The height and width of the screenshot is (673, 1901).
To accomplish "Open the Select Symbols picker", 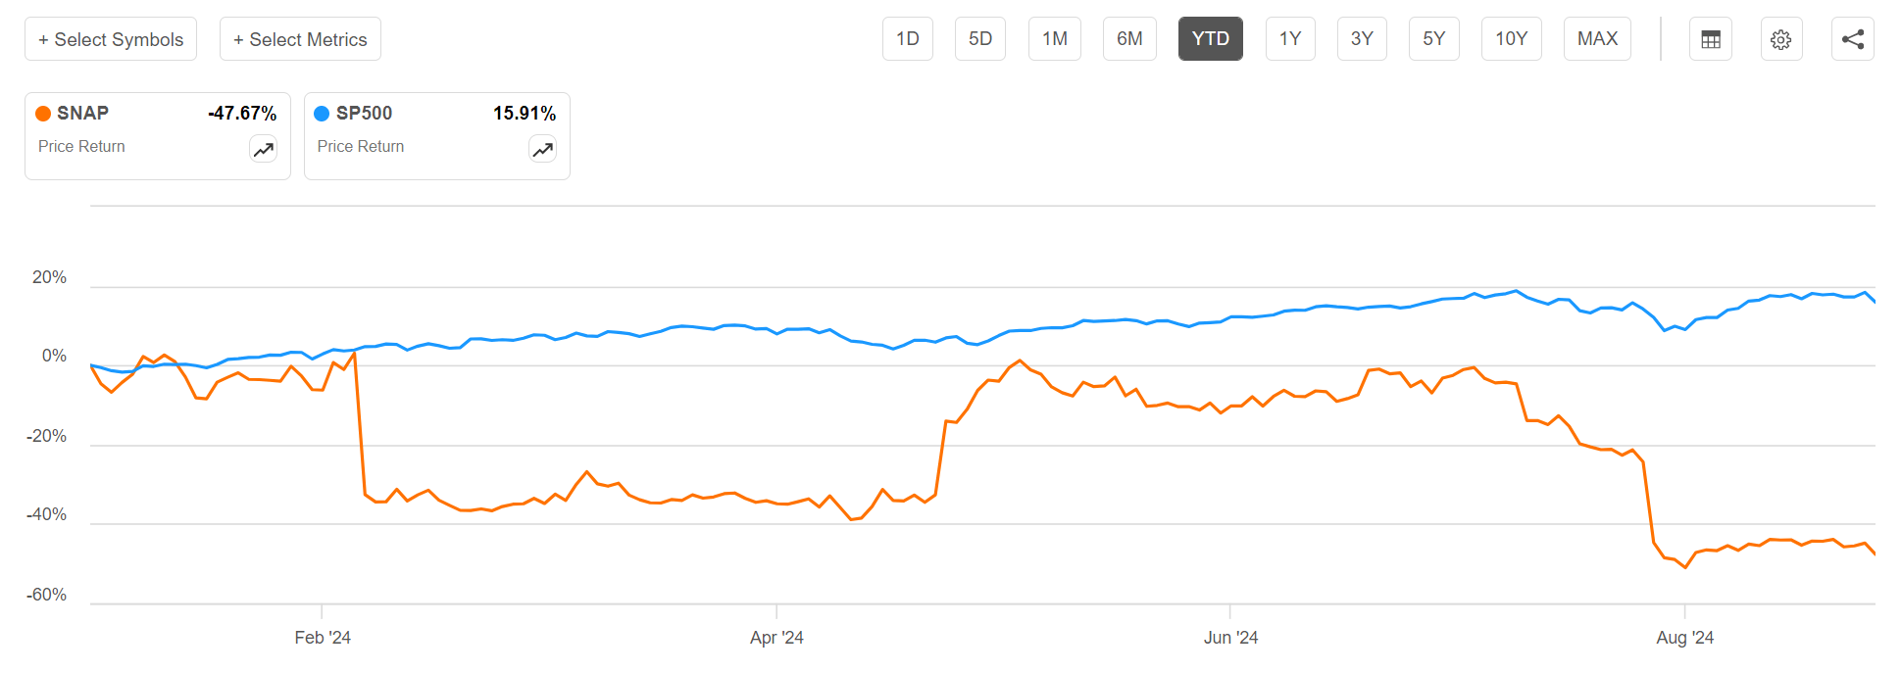I will tap(111, 39).
